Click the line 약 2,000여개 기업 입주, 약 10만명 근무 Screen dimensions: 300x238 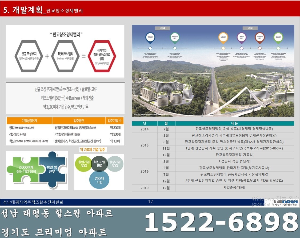coord(66,107)
